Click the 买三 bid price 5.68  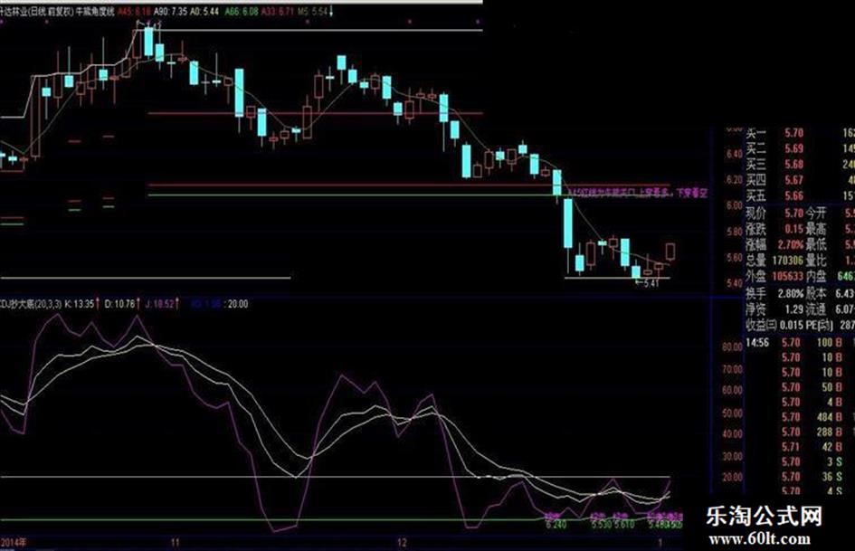click(x=793, y=164)
